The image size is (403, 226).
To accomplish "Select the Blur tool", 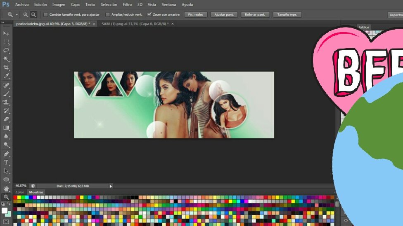I will click(x=6, y=136).
